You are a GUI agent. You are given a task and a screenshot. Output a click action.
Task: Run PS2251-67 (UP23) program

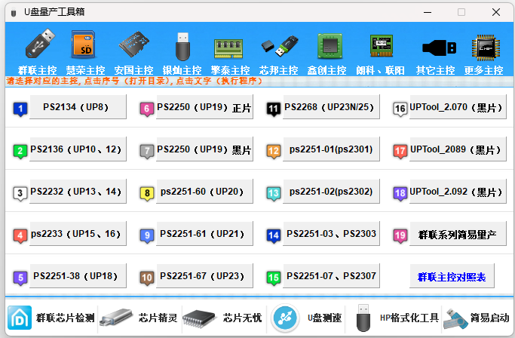204,276
